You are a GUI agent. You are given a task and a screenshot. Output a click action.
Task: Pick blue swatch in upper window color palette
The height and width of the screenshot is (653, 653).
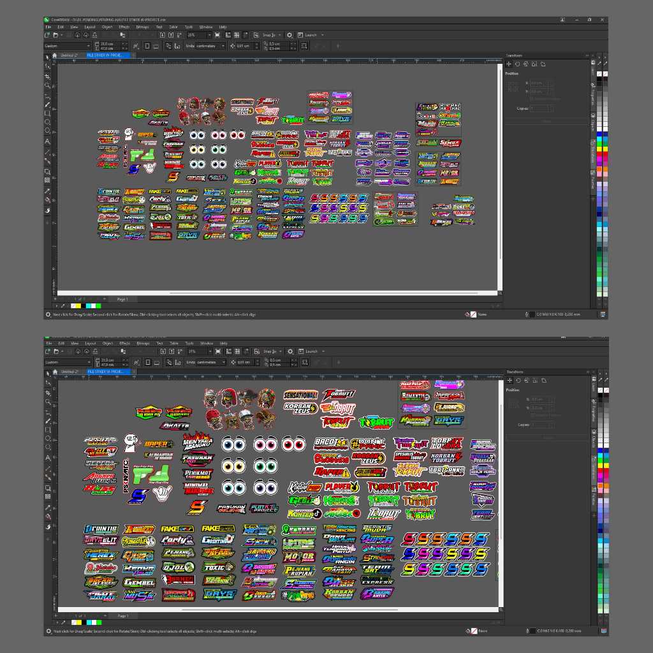point(599,134)
